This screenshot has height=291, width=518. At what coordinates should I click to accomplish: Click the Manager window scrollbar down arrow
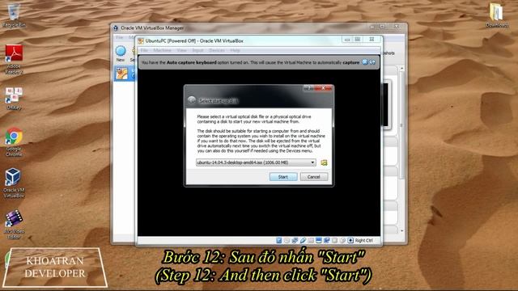401,230
